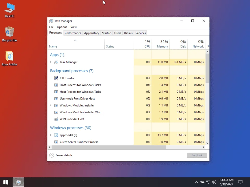Click the End task button
The width and height of the screenshot is (250, 187).
(x=197, y=155)
